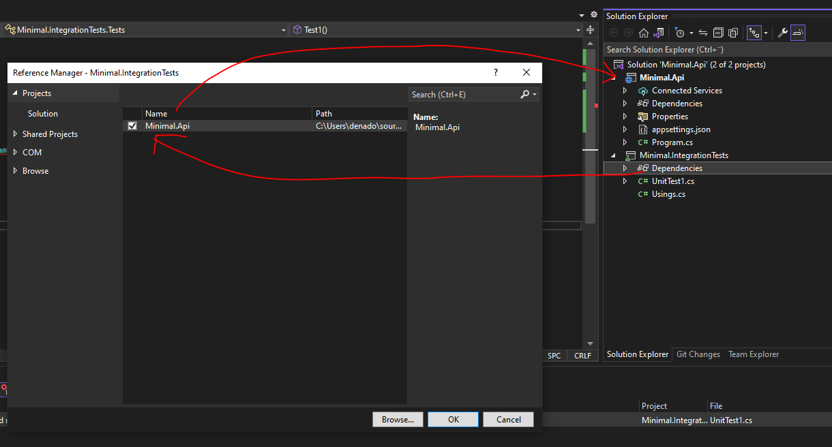832x447 pixels.
Task: Expand Dependencies under Minimal.IntegrationTests
Action: coord(625,168)
